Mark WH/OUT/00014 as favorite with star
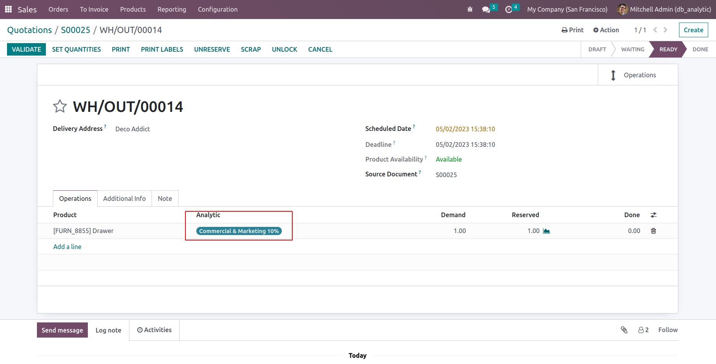This screenshot has width=716, height=364. pos(60,106)
